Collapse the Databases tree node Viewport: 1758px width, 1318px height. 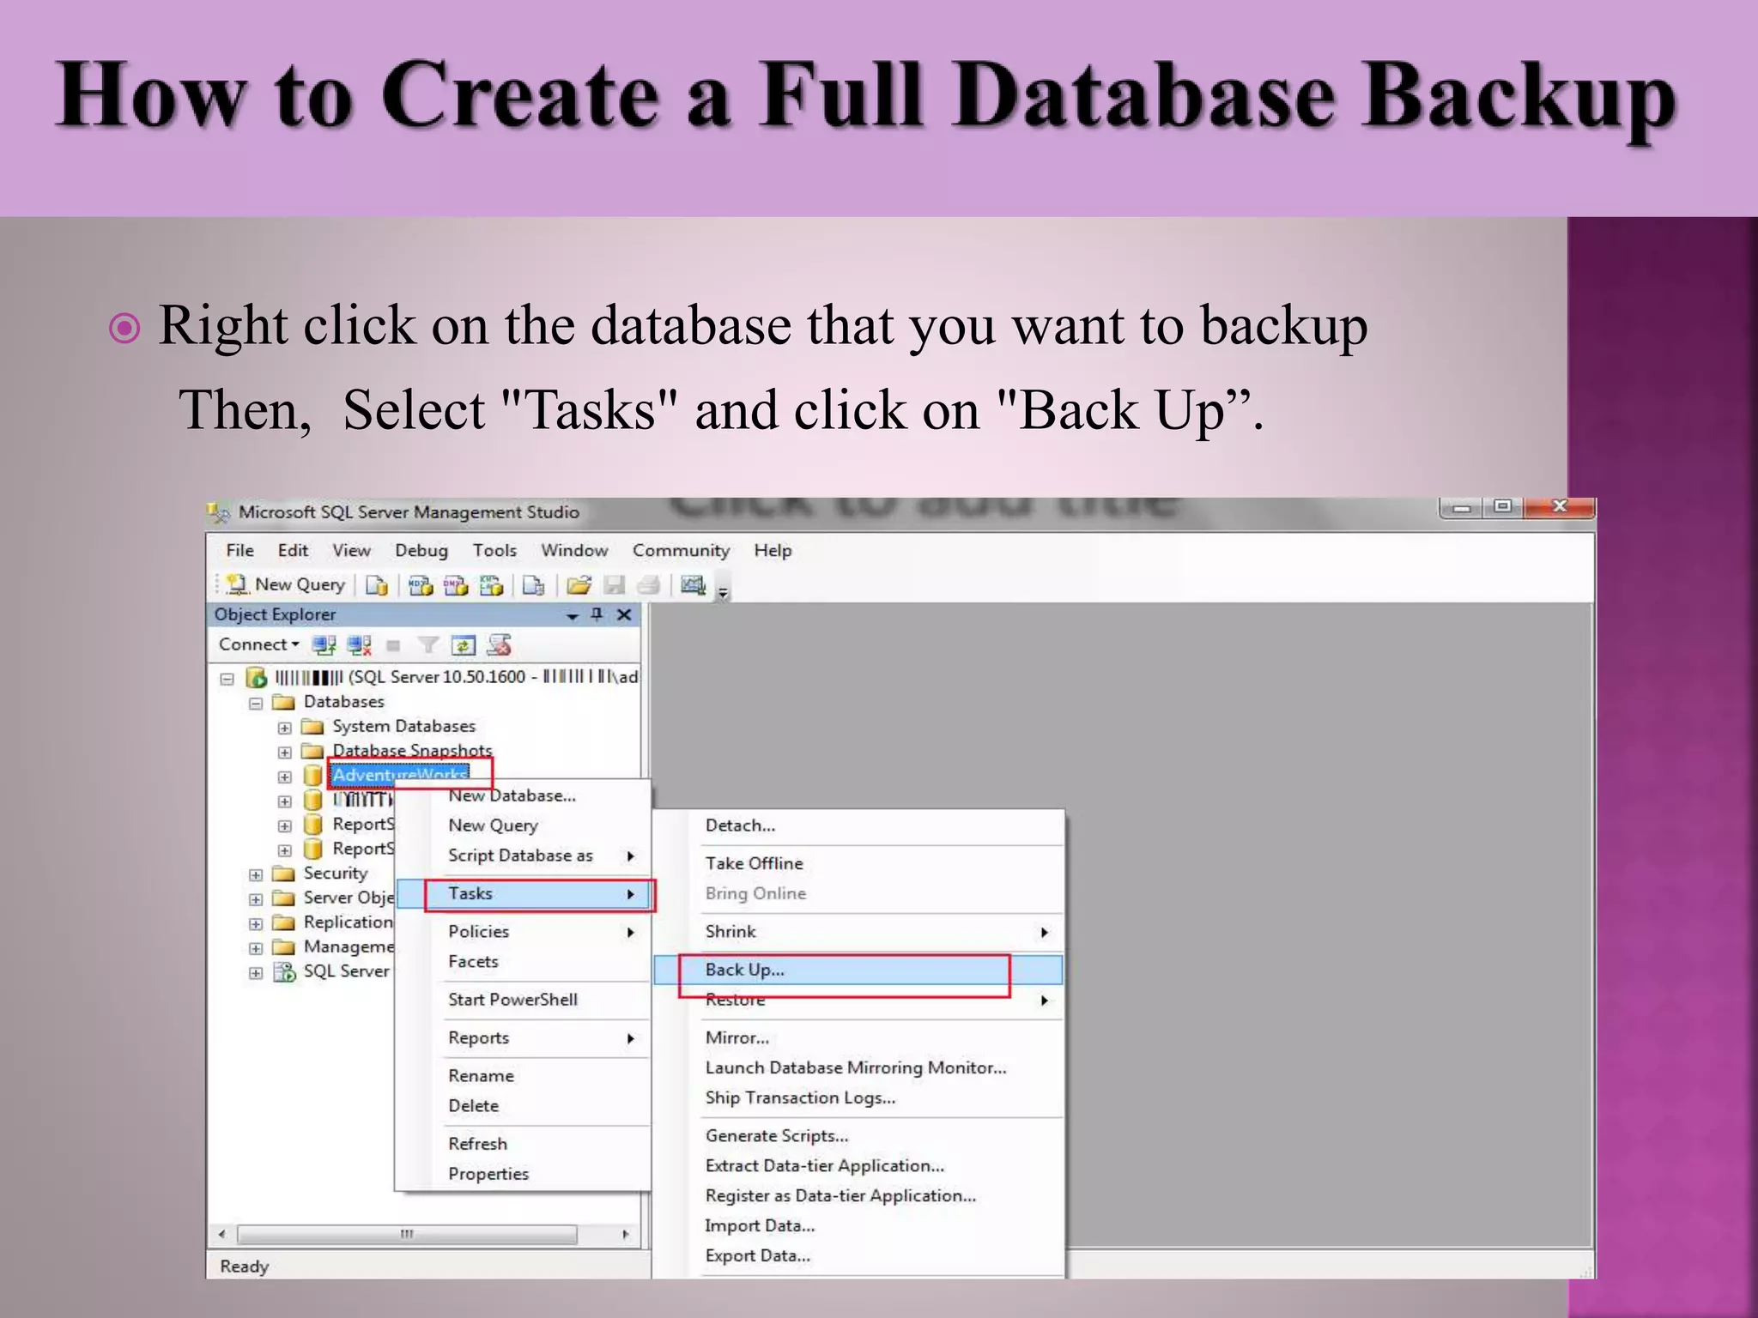coord(256,703)
